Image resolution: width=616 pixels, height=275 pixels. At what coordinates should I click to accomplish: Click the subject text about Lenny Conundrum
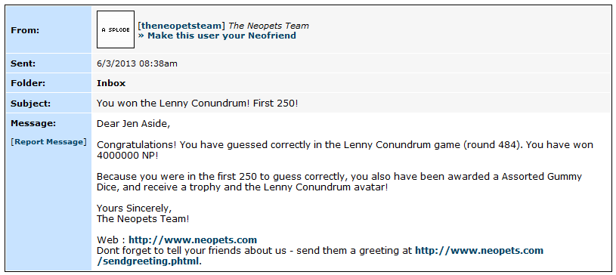(197, 104)
